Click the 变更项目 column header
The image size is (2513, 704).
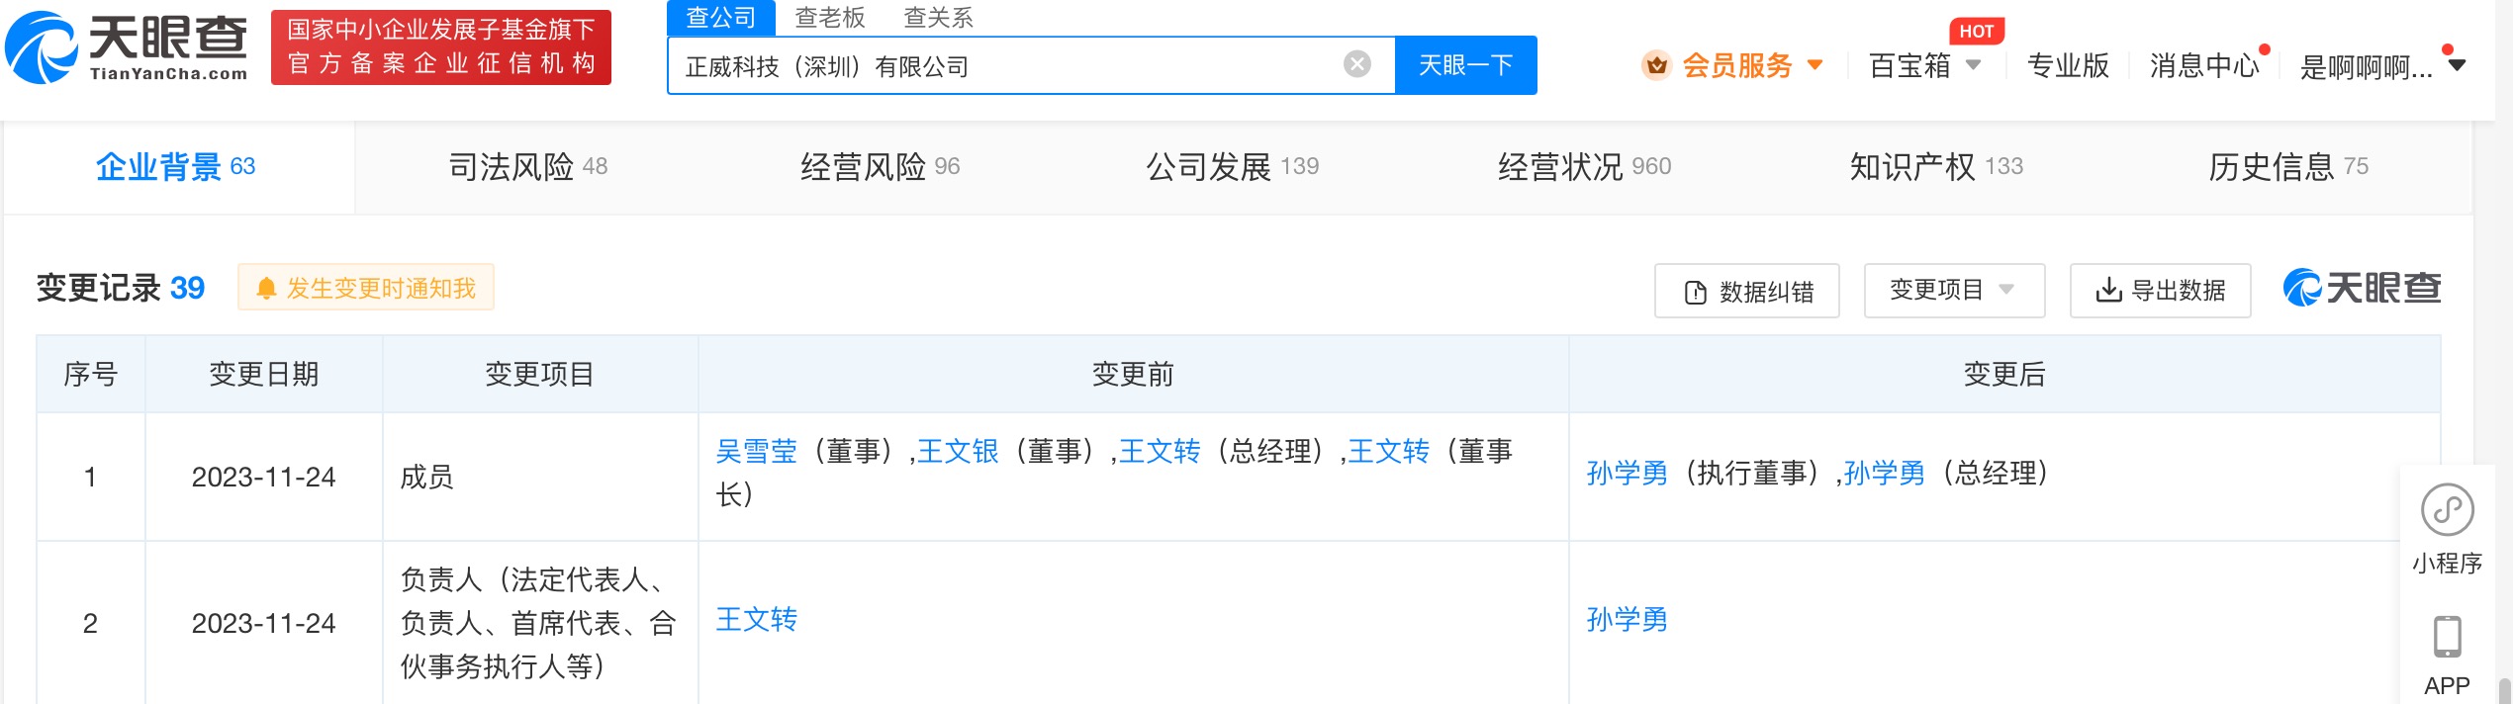pyautogui.click(x=540, y=374)
